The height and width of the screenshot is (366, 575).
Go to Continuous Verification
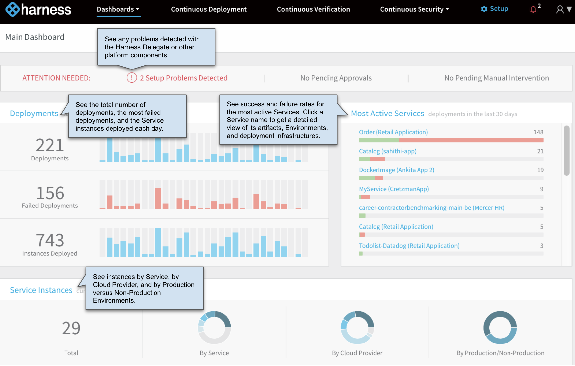pyautogui.click(x=313, y=9)
